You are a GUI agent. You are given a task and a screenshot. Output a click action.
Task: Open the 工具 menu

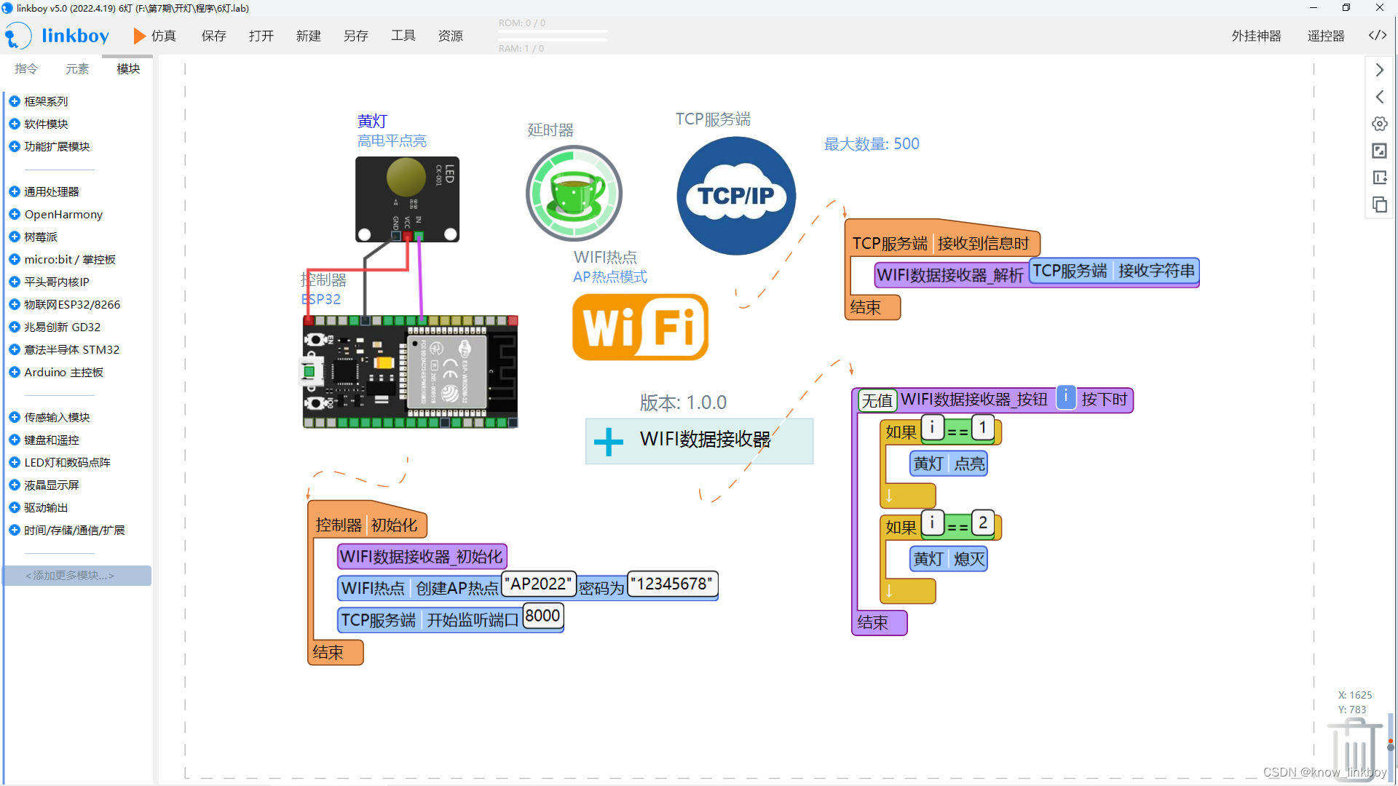tap(403, 36)
